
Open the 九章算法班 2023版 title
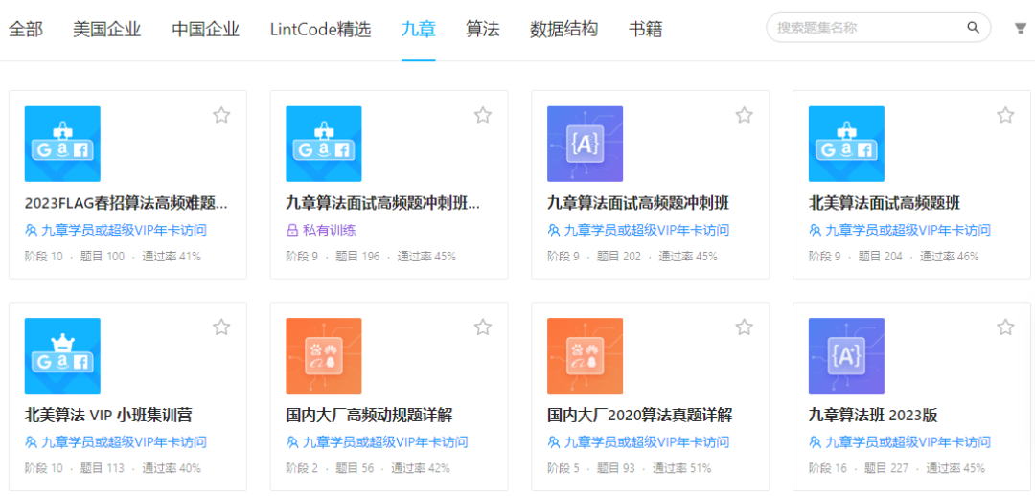[x=873, y=415]
